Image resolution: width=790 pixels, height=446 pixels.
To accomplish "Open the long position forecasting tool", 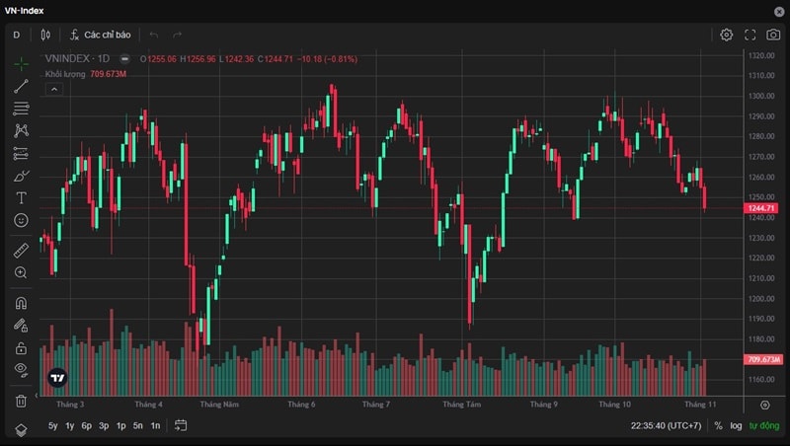I will (21, 153).
